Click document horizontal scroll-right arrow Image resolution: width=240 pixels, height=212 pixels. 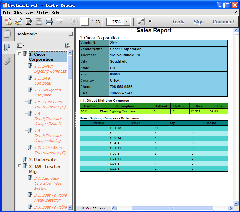point(231,208)
